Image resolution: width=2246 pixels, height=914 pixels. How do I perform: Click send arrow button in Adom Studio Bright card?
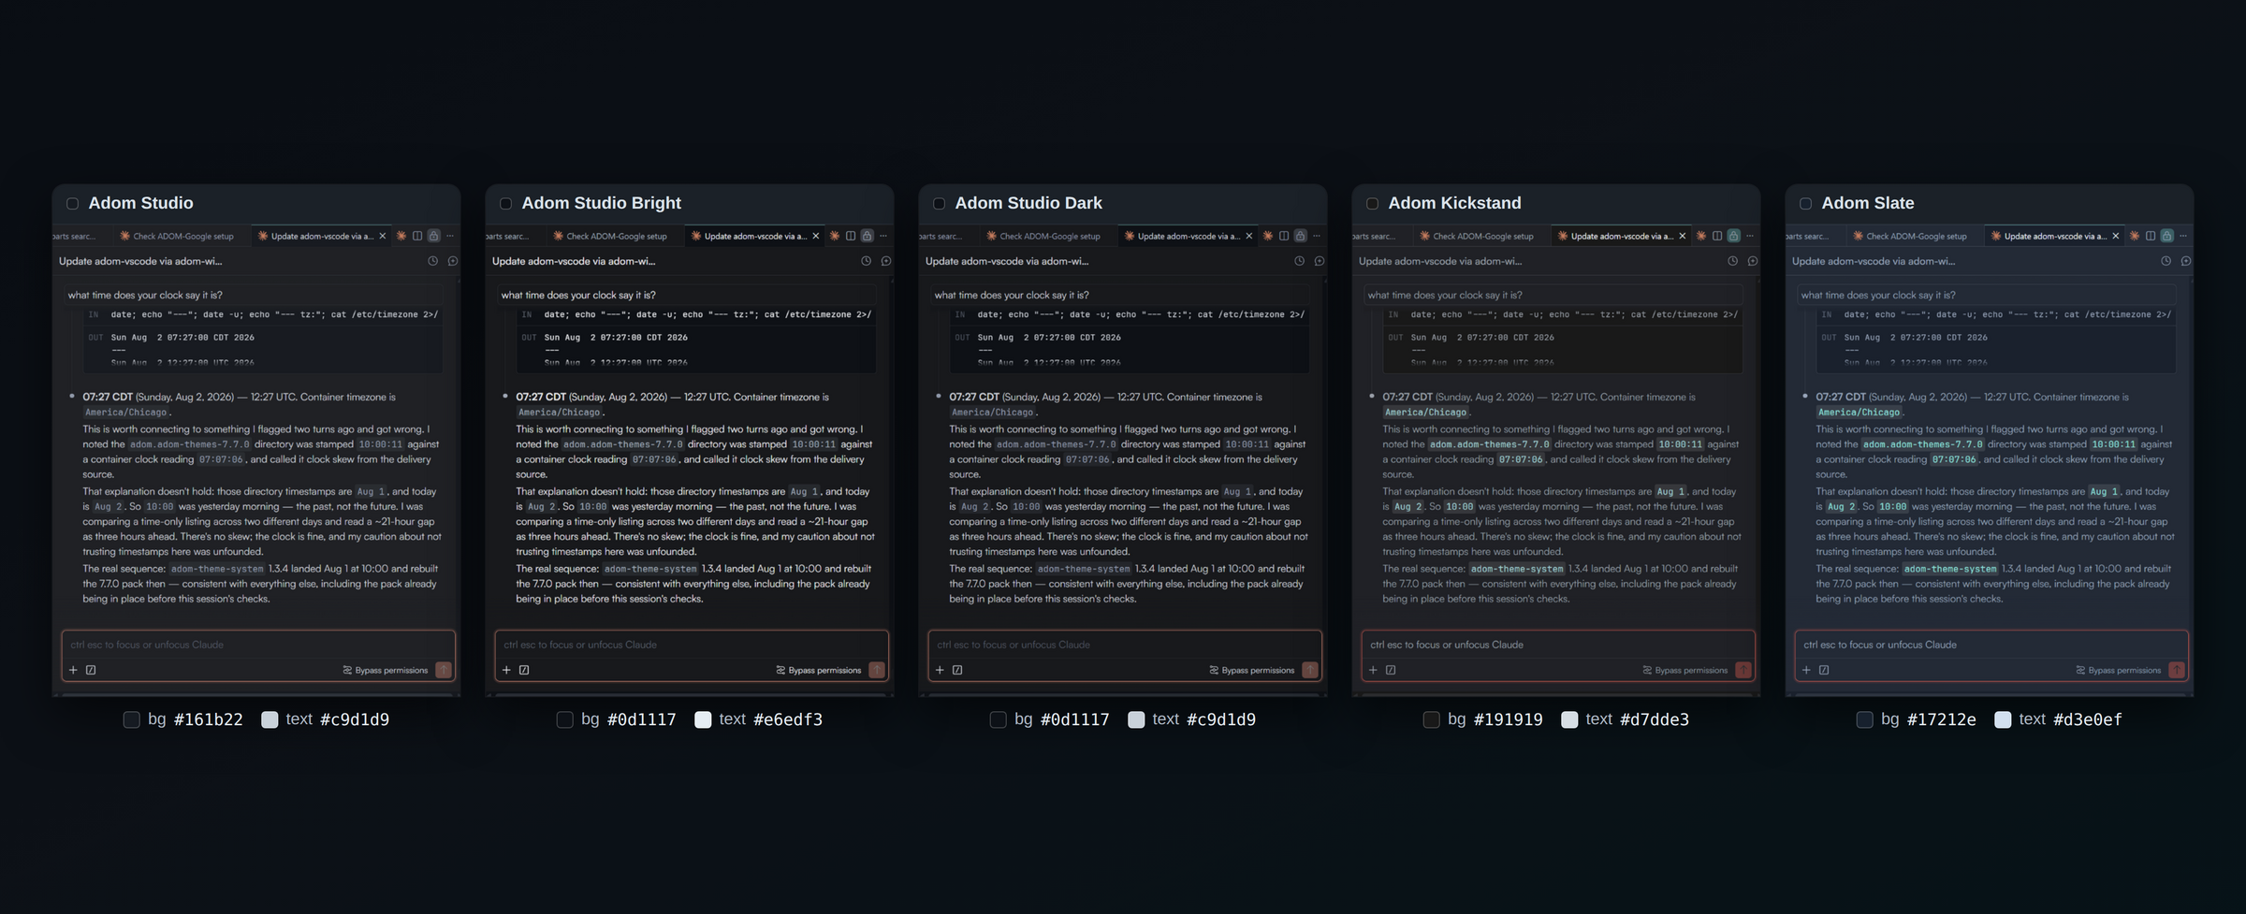click(x=877, y=670)
